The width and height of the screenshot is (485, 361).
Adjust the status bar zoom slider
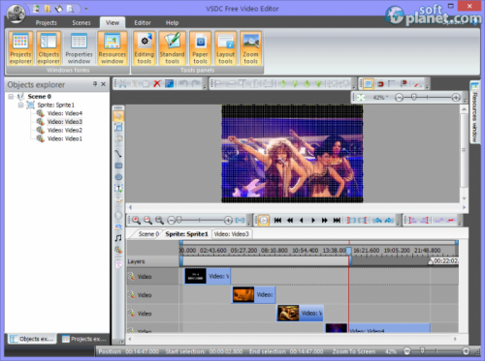point(422,350)
